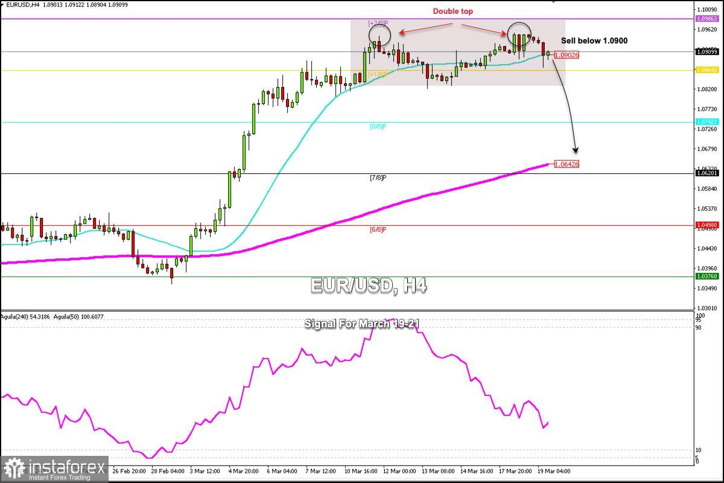
Task: Click the EURUSD,H4 chart title text
Action: (x=22, y=4)
